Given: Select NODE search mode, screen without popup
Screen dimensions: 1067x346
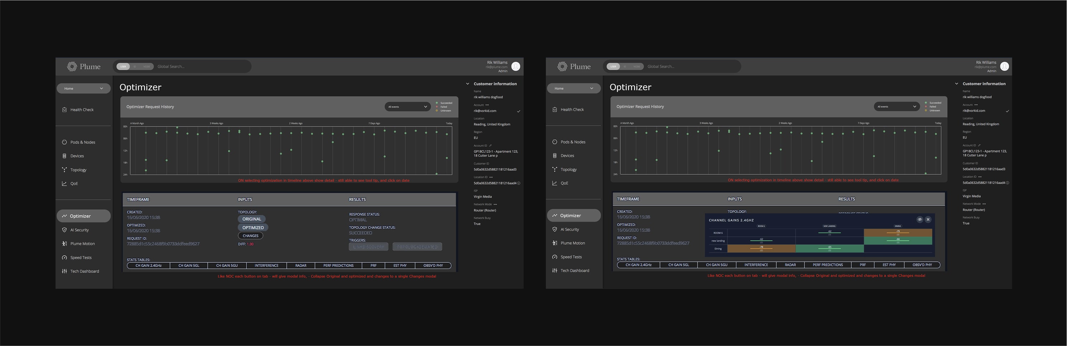Looking at the screenshot, I should click(x=147, y=67).
